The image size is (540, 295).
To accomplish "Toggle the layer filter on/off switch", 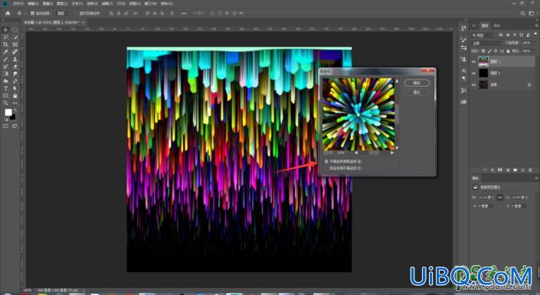I will 535,34.
